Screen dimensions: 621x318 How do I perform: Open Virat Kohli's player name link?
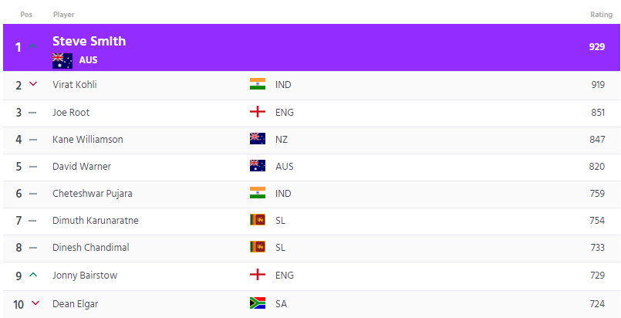[x=75, y=84]
